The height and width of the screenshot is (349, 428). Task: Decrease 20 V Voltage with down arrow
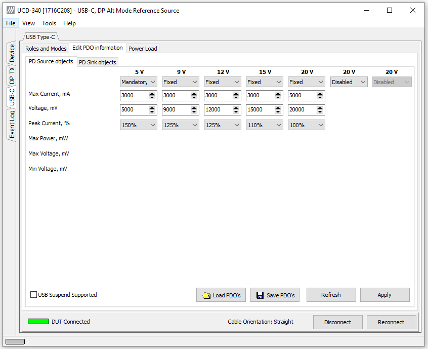(x=320, y=111)
